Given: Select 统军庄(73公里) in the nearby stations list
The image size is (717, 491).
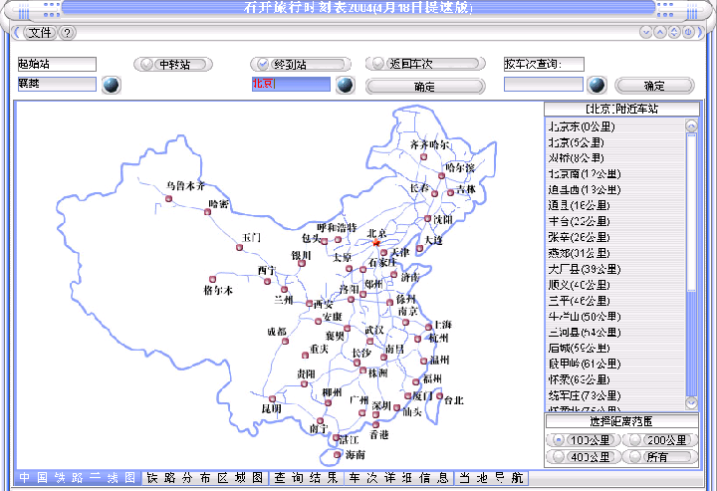Looking at the screenshot, I should [615, 395].
